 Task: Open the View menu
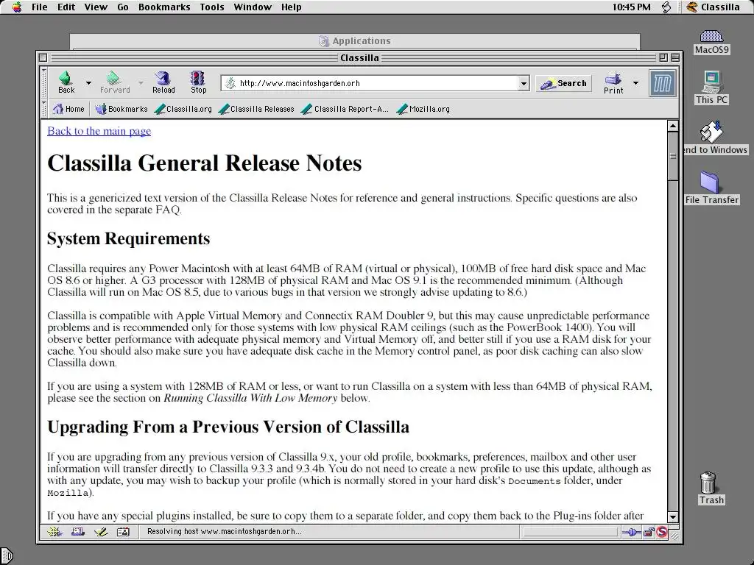(96, 7)
